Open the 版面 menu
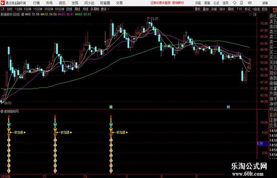The image size is (277, 178). point(207,3)
